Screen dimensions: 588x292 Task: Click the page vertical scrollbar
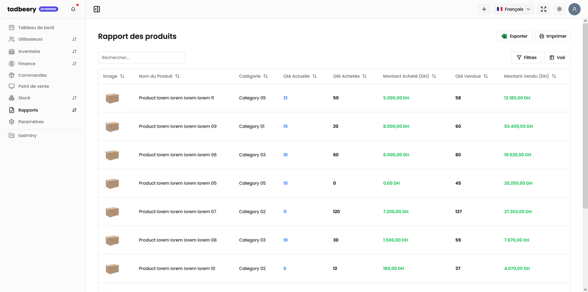pos(585,117)
